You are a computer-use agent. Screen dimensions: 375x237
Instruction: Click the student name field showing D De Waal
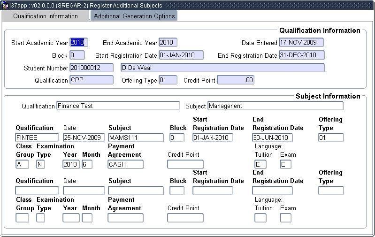click(222, 68)
